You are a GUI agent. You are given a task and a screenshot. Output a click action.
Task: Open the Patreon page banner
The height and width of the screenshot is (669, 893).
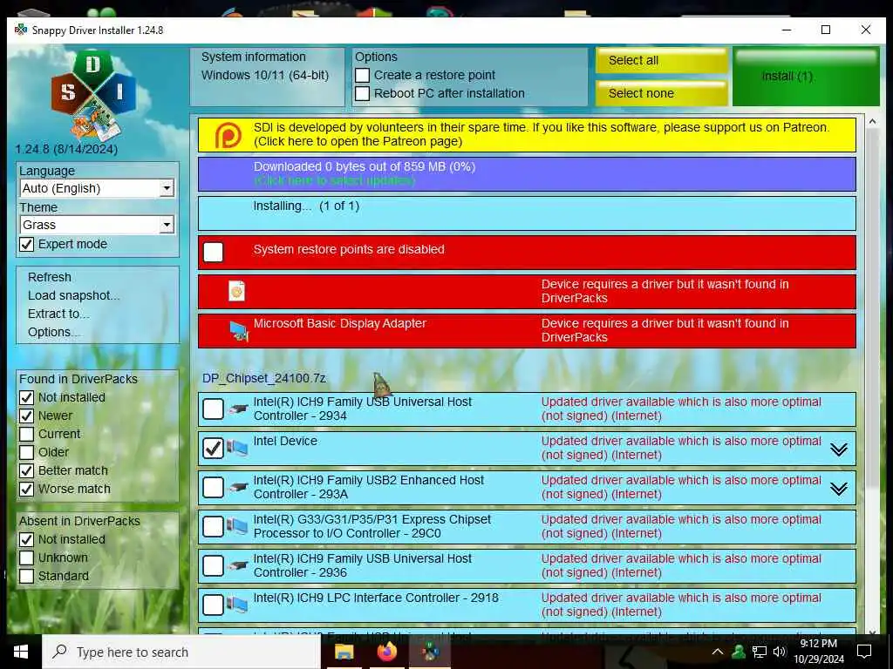[x=527, y=135]
